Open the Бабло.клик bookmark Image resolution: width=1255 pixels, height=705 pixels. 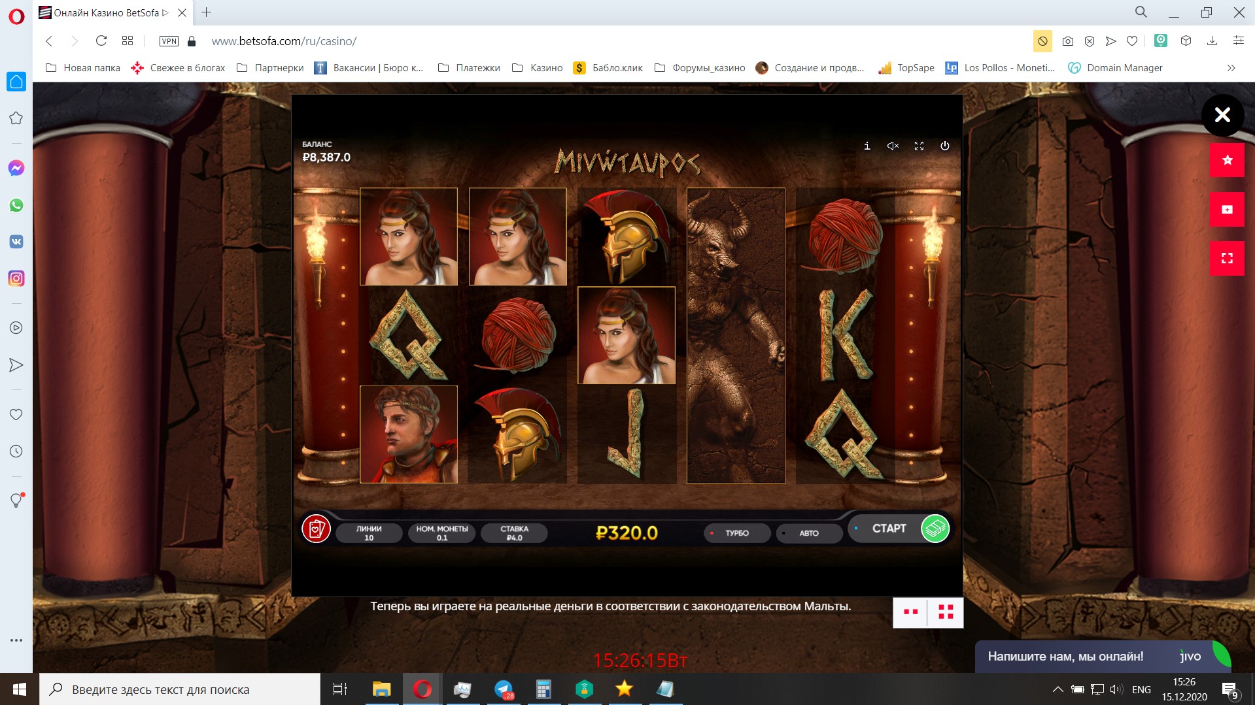point(608,68)
